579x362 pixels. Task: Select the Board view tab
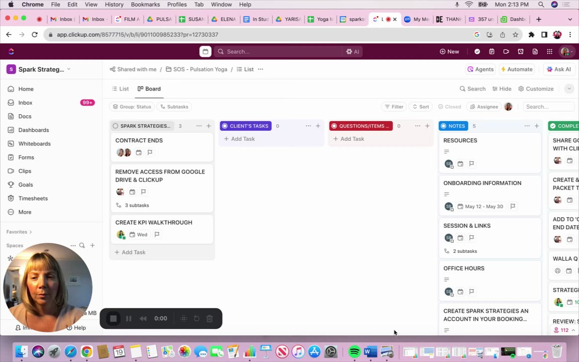149,88
